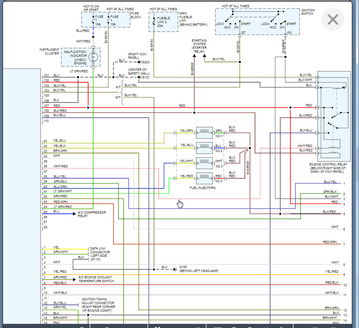359x328 pixels.
Task: Click the A/C Compressor Relay arrow
Action: pyautogui.click(x=75, y=214)
